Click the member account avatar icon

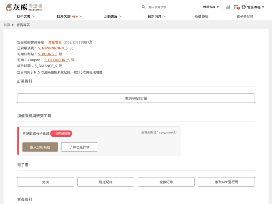tap(244, 7)
